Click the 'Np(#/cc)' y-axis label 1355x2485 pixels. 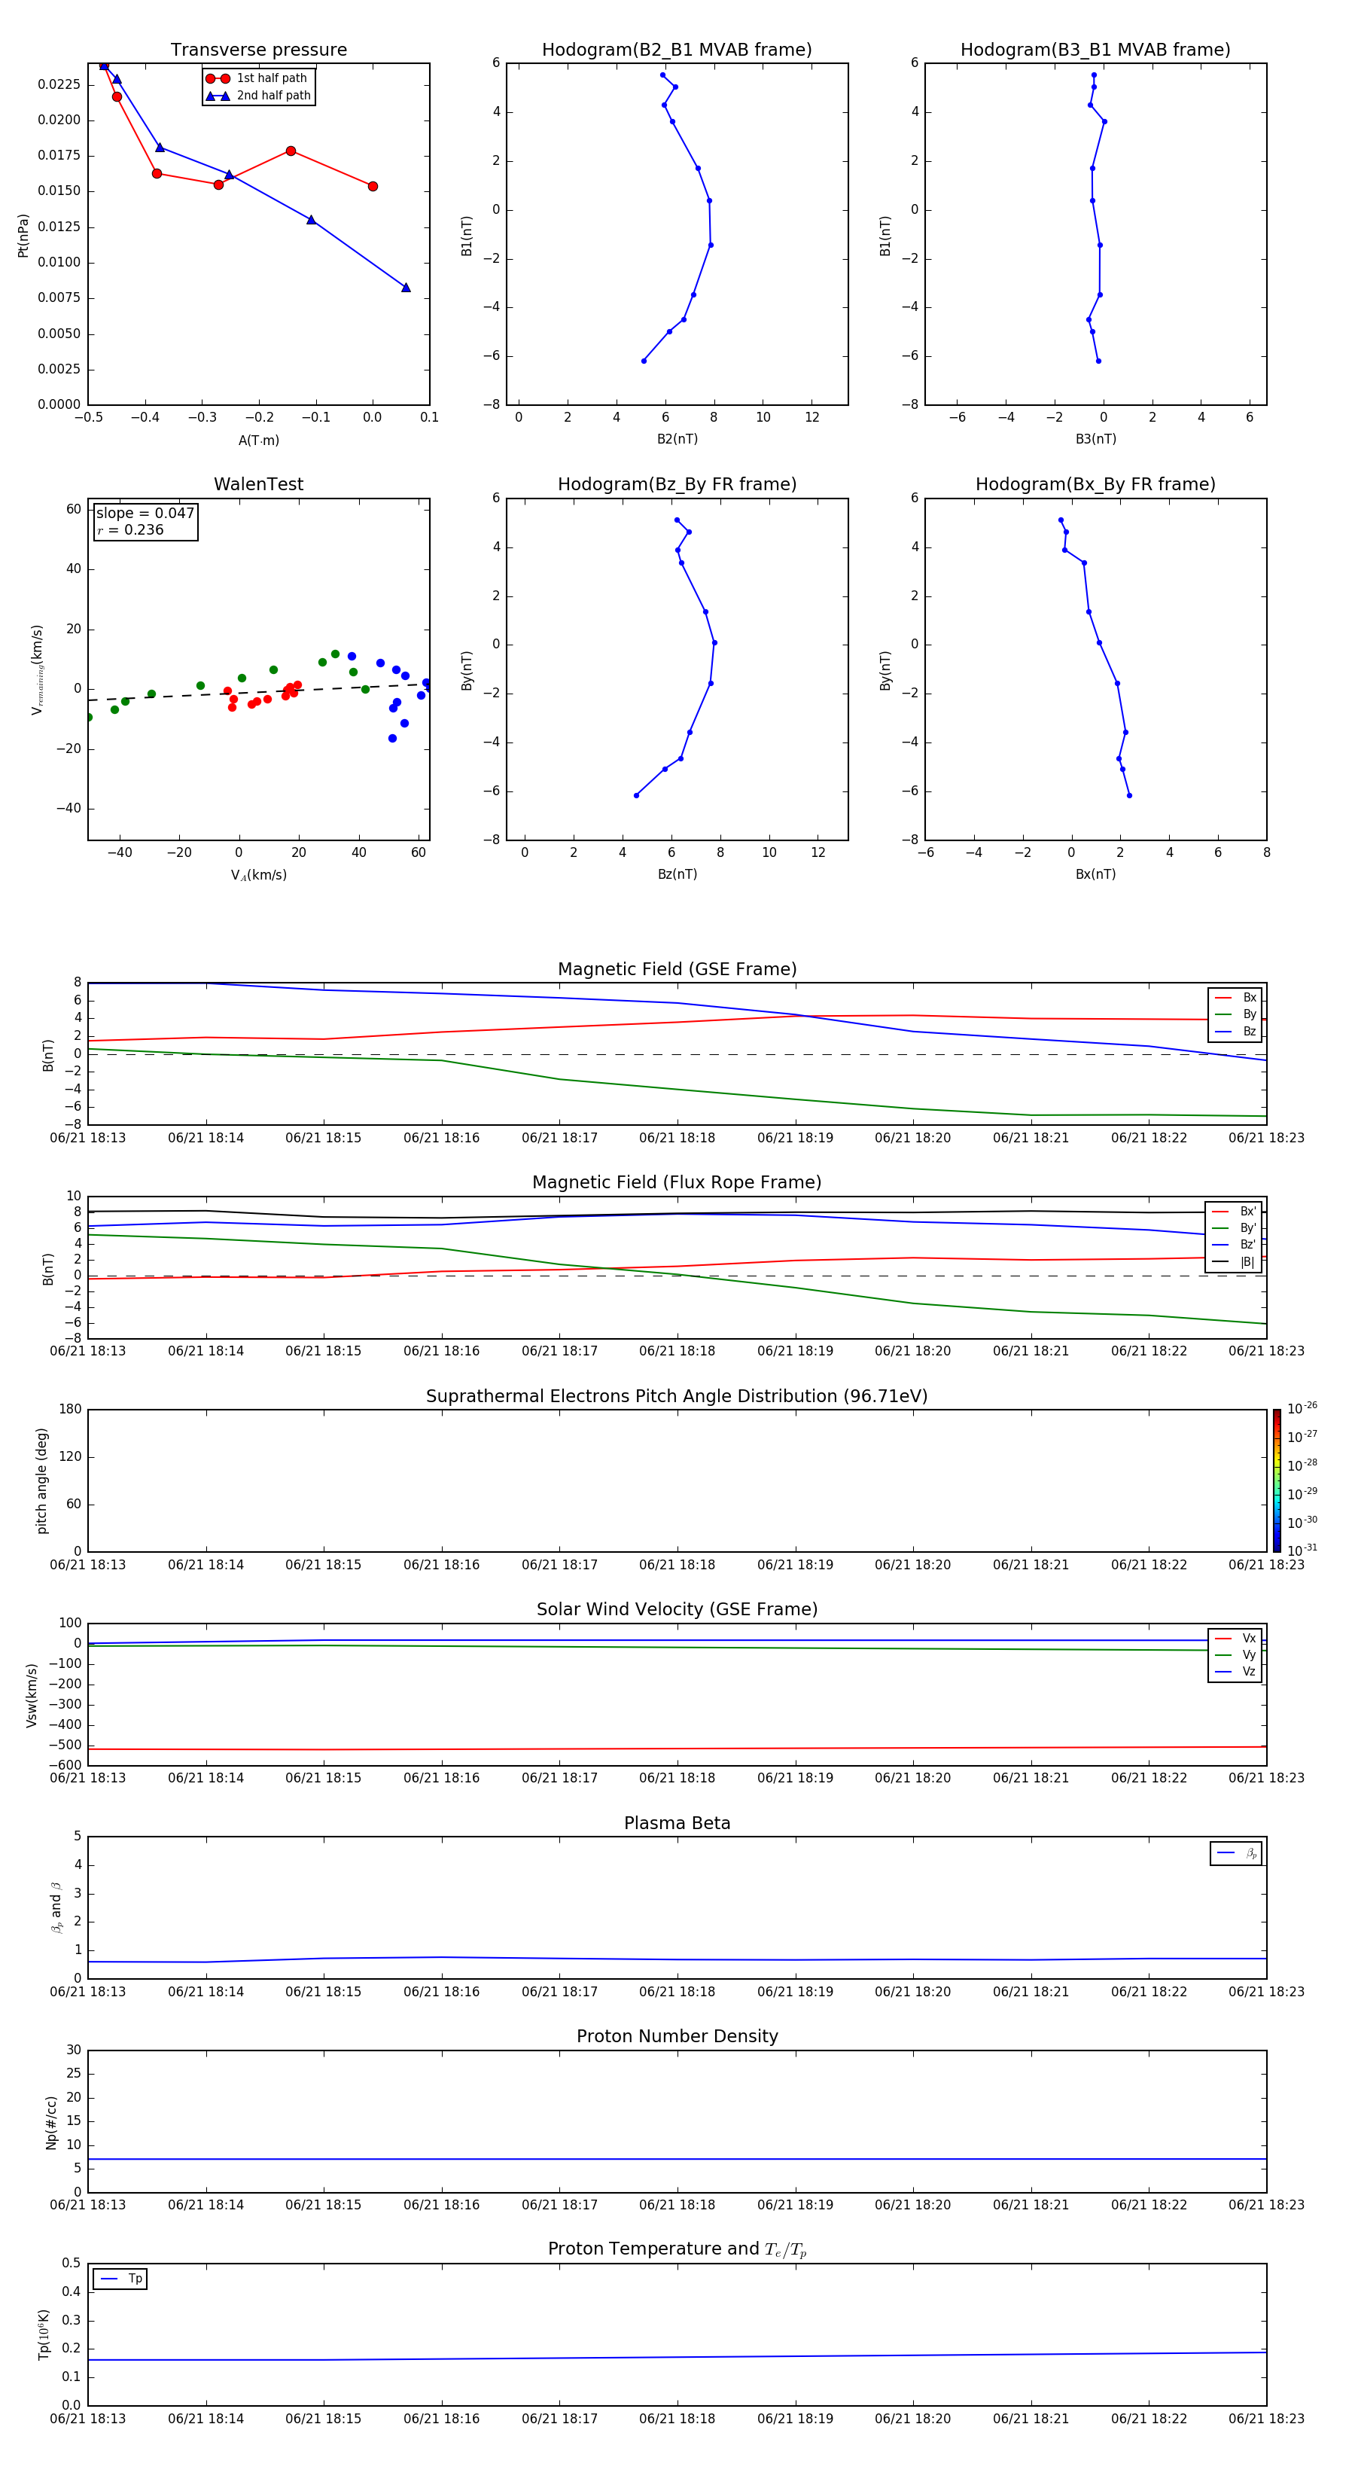click(x=51, y=2122)
